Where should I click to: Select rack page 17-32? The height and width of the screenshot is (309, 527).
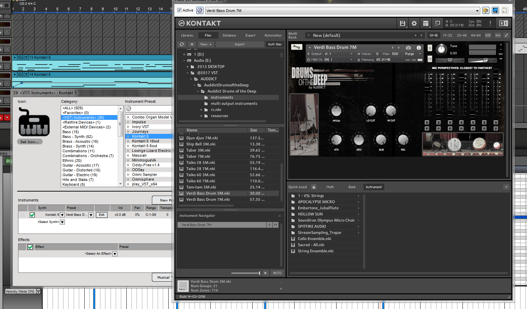tap(447, 35)
